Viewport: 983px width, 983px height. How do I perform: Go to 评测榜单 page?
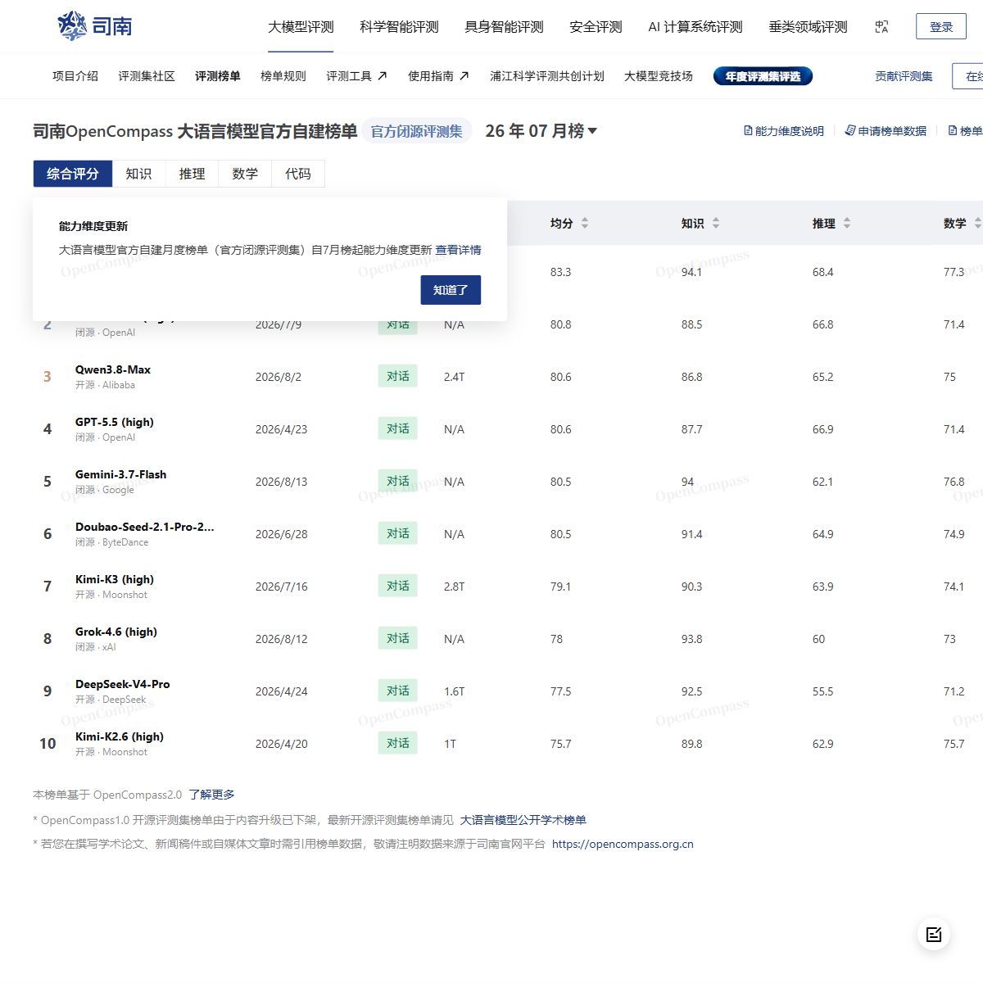click(x=218, y=76)
